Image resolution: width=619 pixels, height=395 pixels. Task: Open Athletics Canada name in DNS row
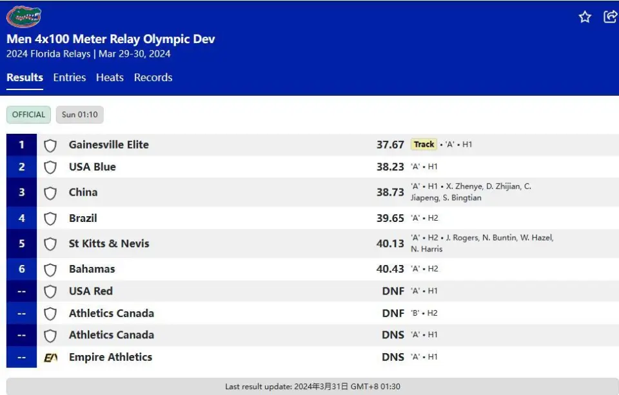click(x=112, y=335)
